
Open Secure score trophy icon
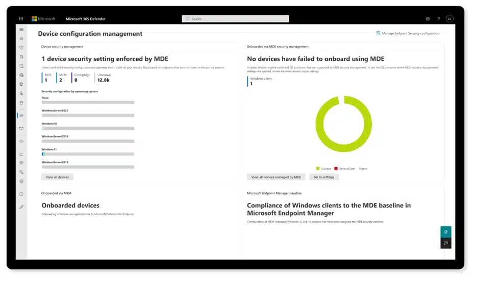pyautogui.click(x=21, y=84)
